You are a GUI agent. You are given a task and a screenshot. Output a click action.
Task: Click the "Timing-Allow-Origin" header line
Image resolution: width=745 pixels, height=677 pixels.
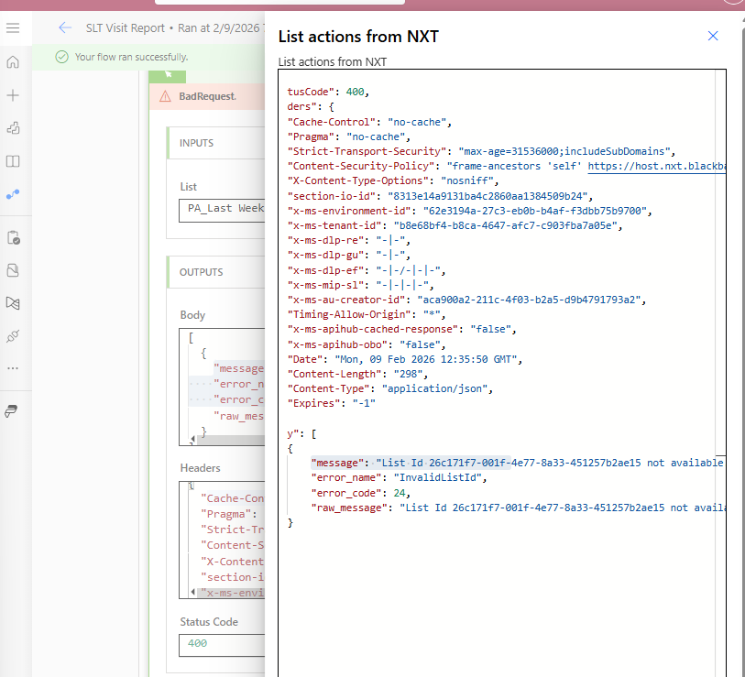click(x=366, y=314)
